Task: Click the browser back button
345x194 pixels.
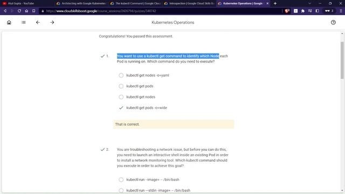Action: pos(5,11)
